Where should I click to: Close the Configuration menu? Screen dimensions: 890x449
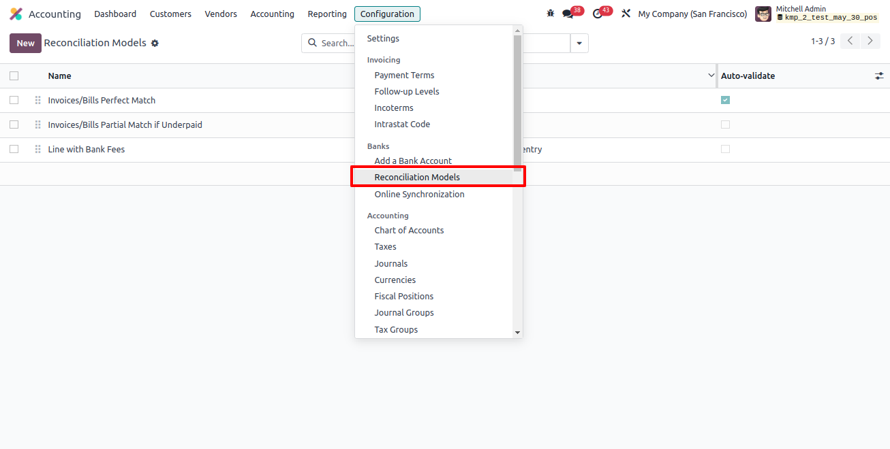coord(387,14)
